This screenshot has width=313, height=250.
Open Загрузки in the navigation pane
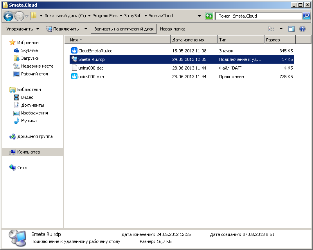click(x=30, y=58)
